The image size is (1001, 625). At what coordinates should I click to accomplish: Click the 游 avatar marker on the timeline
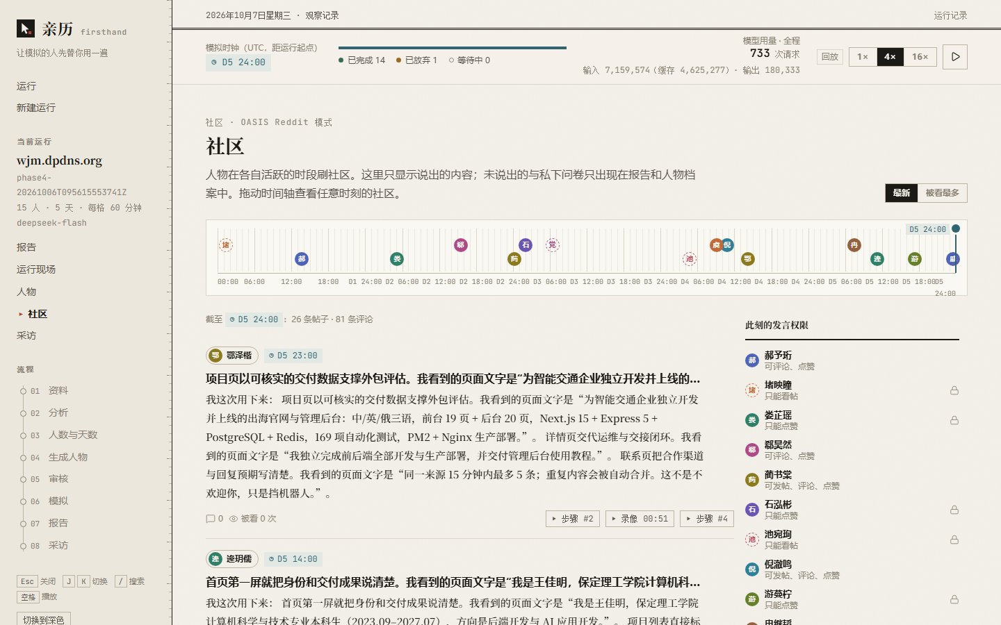[x=915, y=259]
